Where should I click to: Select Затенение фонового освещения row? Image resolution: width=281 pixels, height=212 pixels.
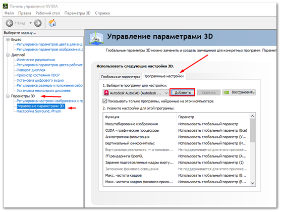177,169
